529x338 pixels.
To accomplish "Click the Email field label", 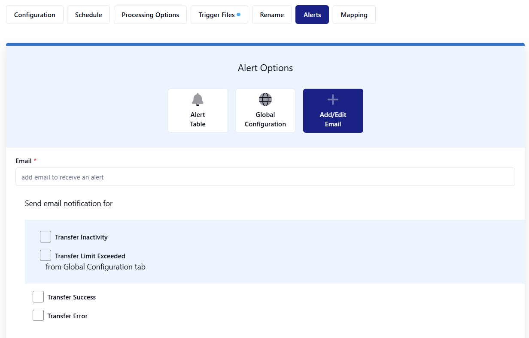I will 24,161.
